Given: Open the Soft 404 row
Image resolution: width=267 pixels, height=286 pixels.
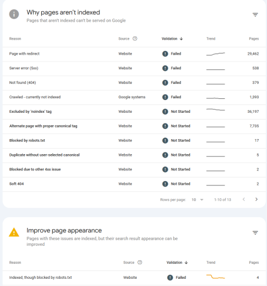Looking at the screenshot, I should click(x=134, y=184).
